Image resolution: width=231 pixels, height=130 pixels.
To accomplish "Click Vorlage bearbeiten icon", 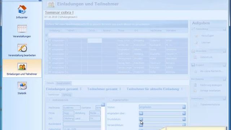I will (x=195, y=91).
